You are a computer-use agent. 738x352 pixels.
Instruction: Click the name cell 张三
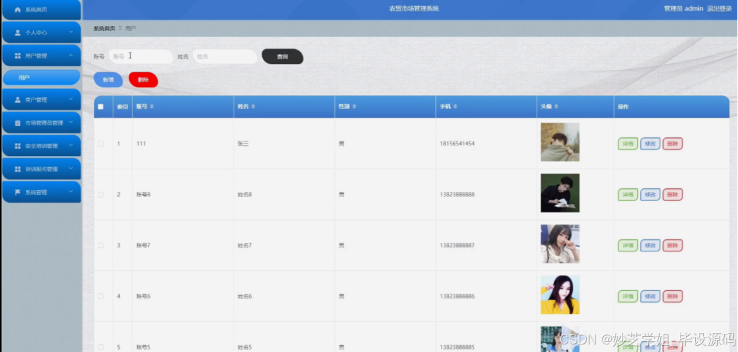click(243, 144)
